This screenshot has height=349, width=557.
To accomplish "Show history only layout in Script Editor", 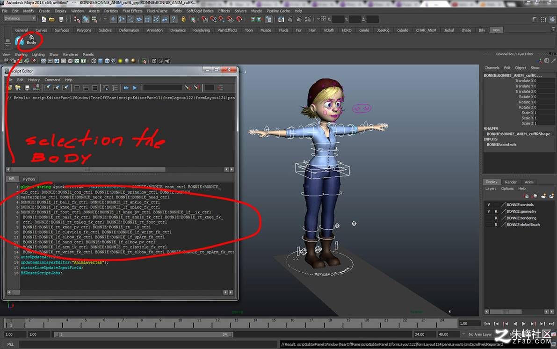I will coord(77,88).
